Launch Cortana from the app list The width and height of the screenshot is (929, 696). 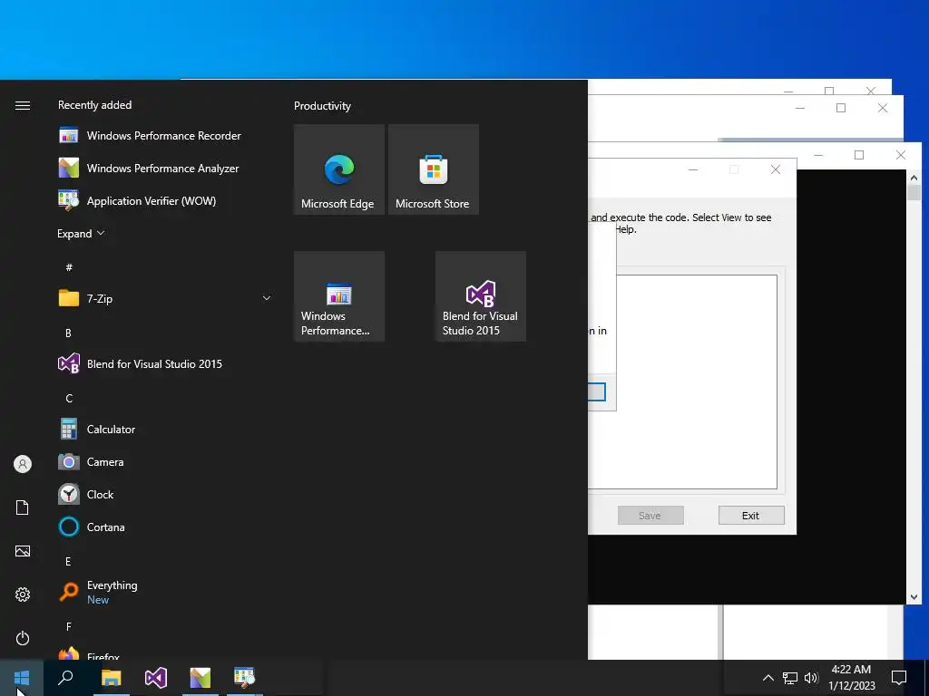[x=164, y=527]
